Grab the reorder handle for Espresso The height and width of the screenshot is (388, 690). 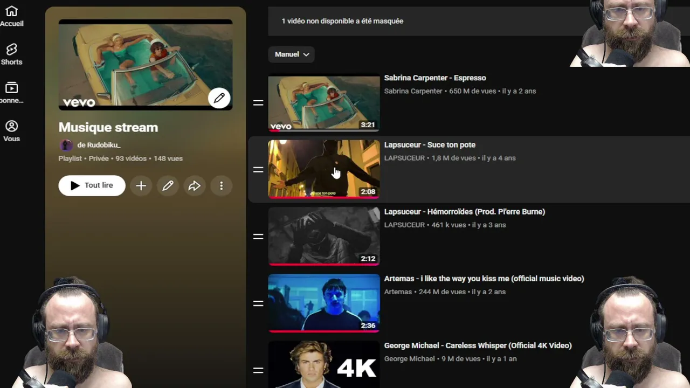[258, 102]
